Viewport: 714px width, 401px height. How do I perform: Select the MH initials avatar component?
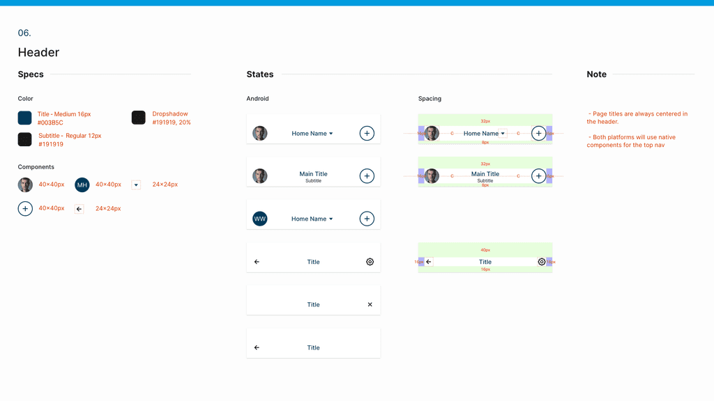(82, 184)
